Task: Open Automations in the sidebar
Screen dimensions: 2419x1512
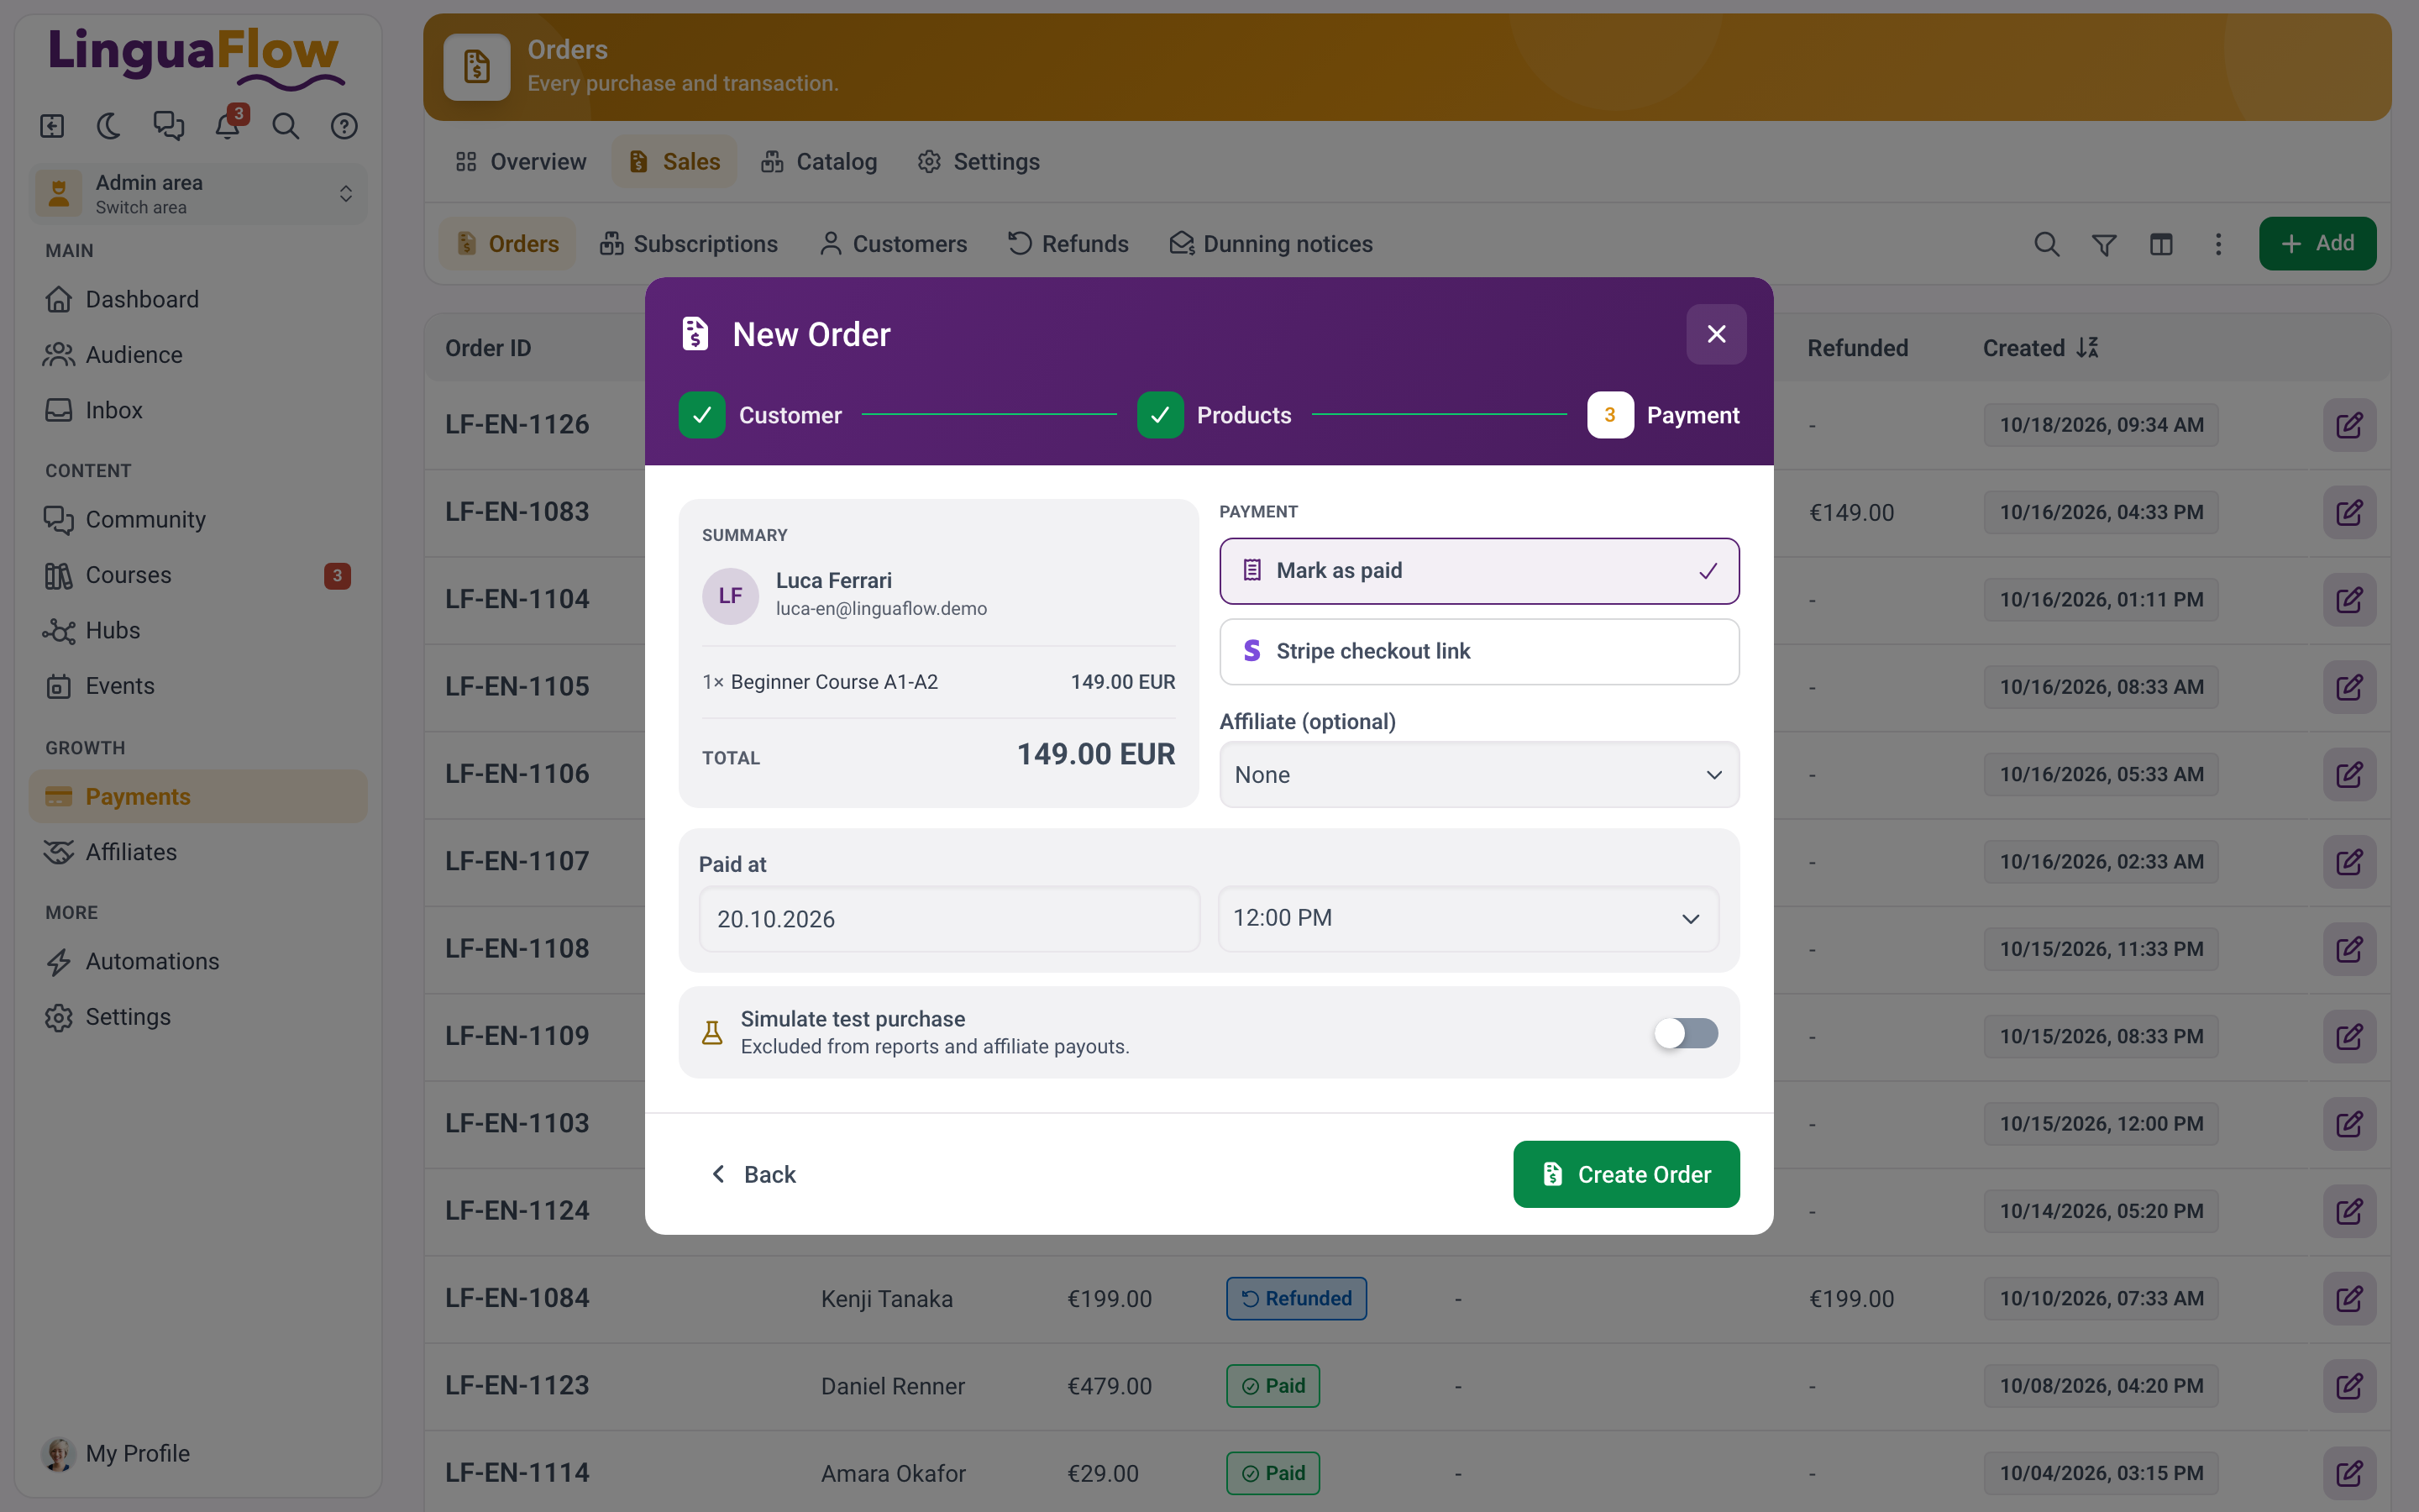Action: click(198, 962)
